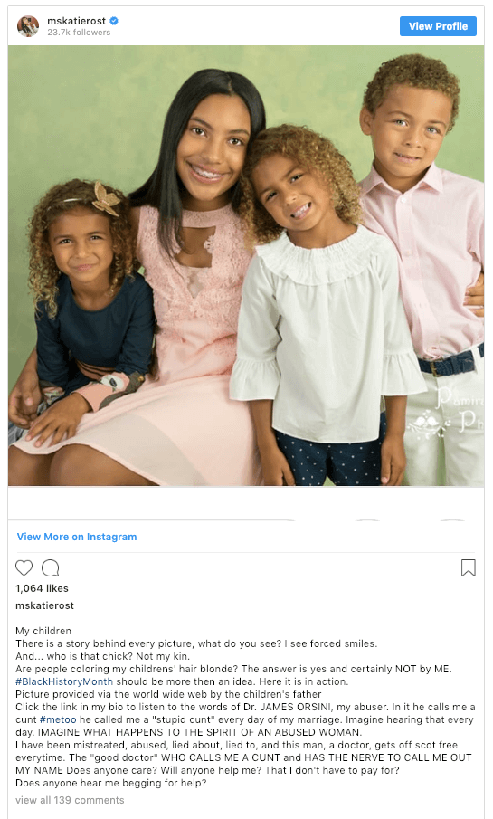493x819 pixels.
Task: Open the #BlackHistoryMonth hashtag
Action: pyautogui.click(x=64, y=681)
